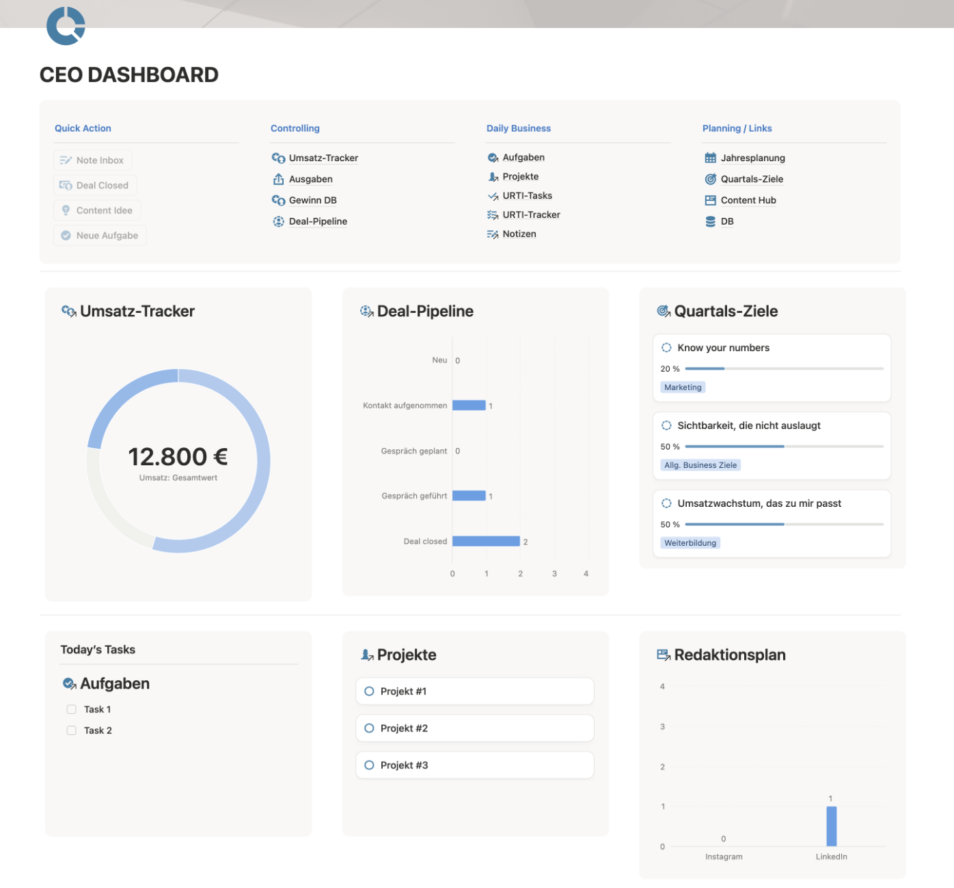Click the Aufgaben check icon in Daily Business

(493, 158)
